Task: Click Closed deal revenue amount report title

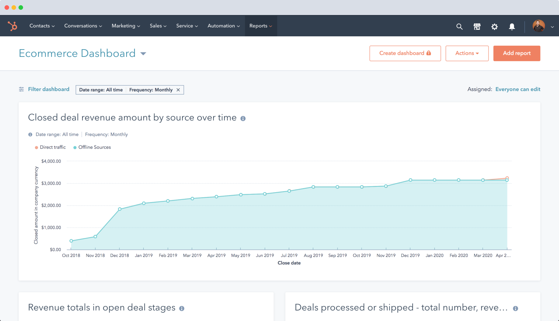Action: (x=132, y=118)
